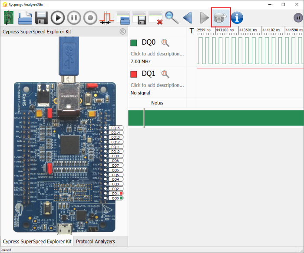Click the red DQ1 color swatch
Screen dimensions: 304x253
pos(134,74)
